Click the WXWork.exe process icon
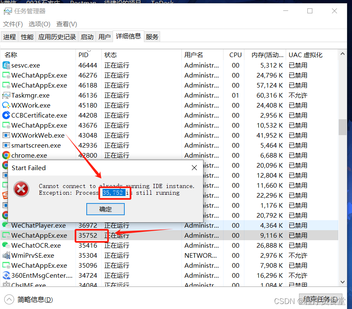 [x=6, y=105]
